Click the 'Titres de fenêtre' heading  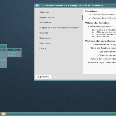97,23
